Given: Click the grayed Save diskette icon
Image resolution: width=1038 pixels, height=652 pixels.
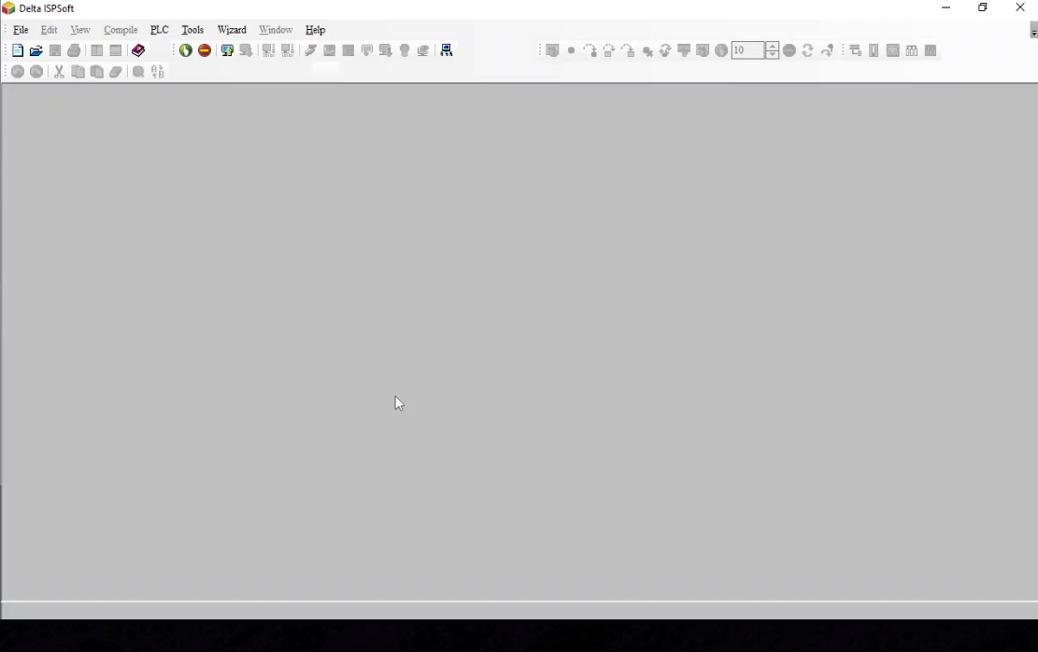Looking at the screenshot, I should coord(55,50).
